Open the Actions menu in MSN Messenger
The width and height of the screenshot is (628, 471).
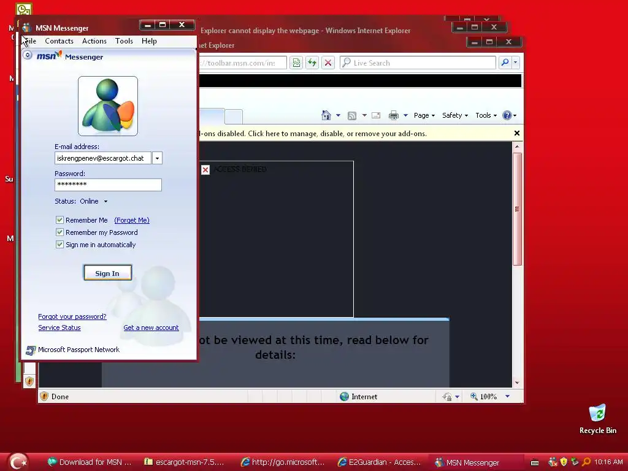click(94, 41)
